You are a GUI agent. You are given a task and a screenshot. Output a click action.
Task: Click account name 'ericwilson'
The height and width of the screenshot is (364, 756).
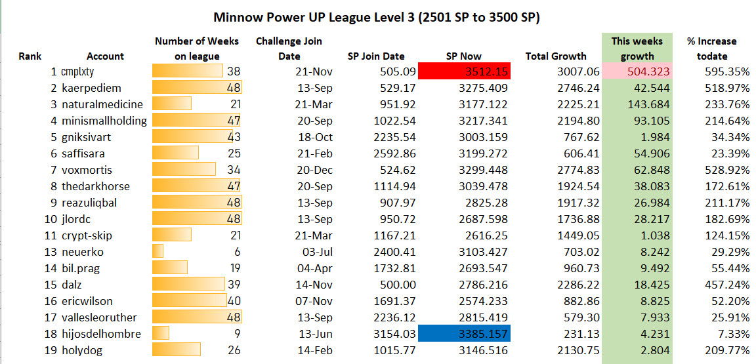(x=87, y=301)
